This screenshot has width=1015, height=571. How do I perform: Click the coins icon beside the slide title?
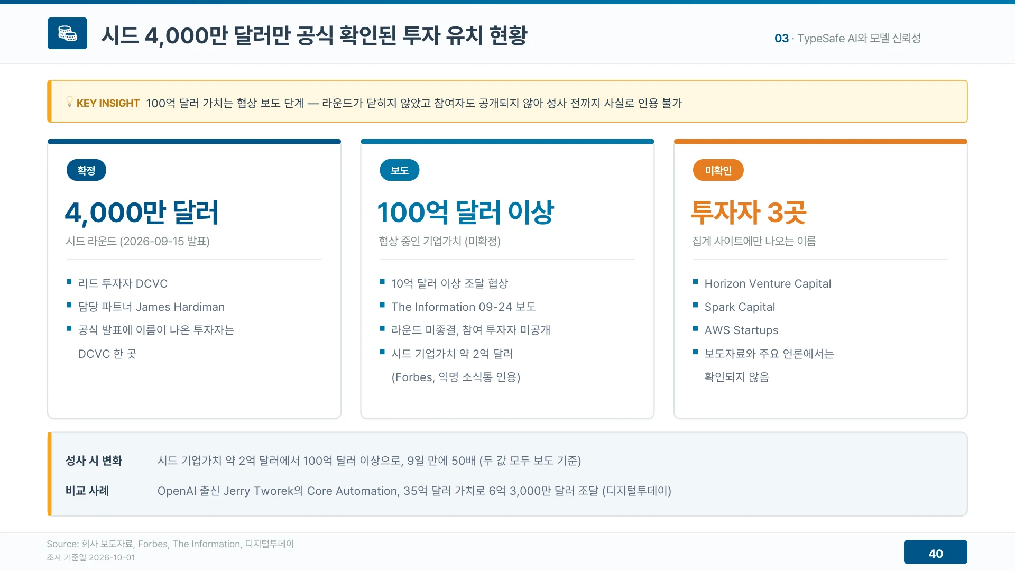click(x=67, y=33)
